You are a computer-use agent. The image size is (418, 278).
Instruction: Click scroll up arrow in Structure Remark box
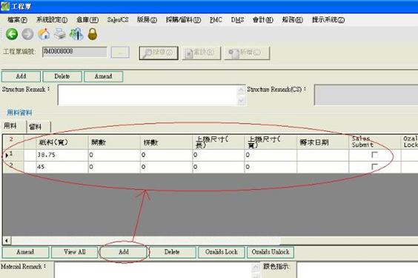[x=241, y=90]
